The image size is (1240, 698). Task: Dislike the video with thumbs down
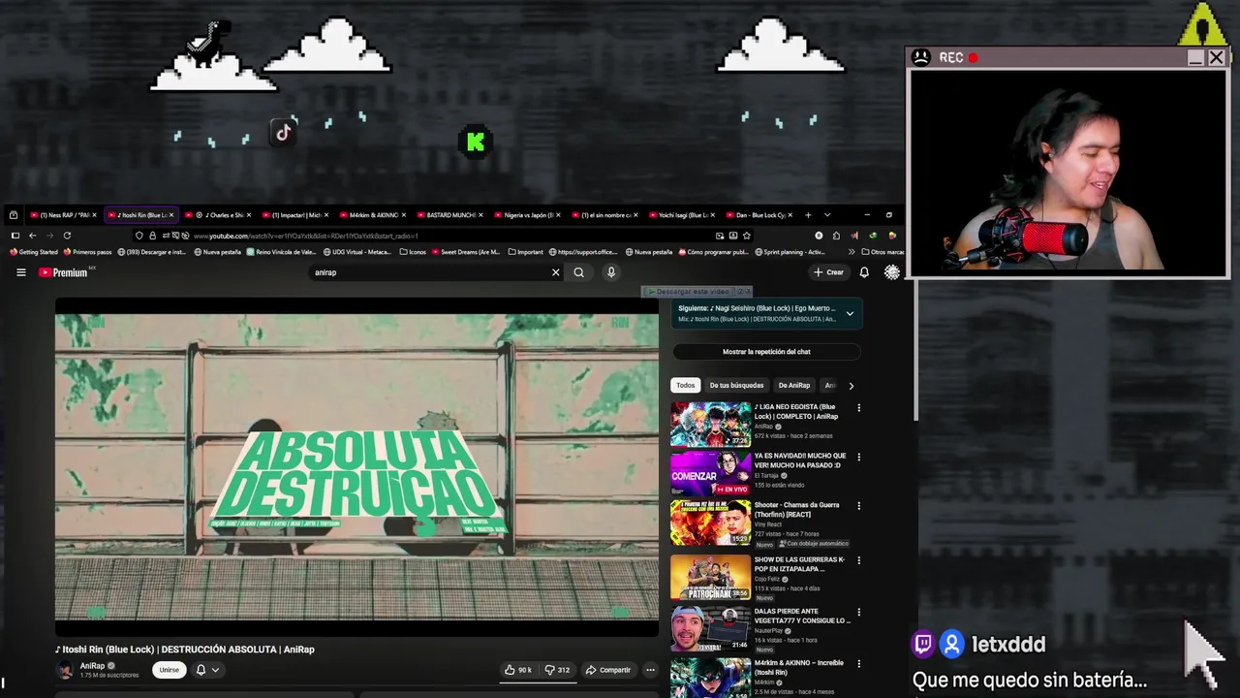click(x=557, y=670)
